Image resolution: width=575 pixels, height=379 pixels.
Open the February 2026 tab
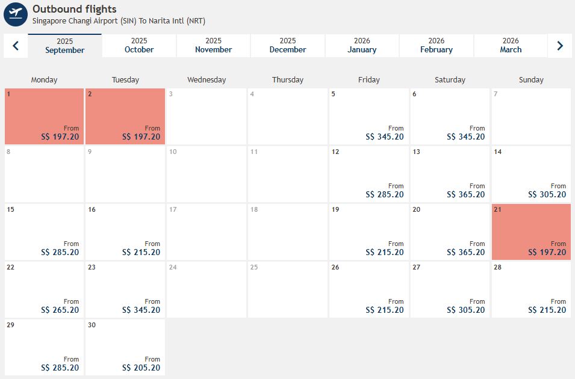point(437,46)
